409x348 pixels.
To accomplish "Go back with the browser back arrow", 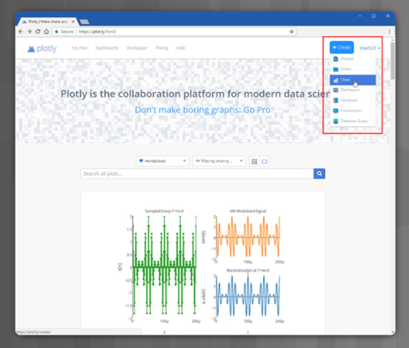I will [21, 32].
